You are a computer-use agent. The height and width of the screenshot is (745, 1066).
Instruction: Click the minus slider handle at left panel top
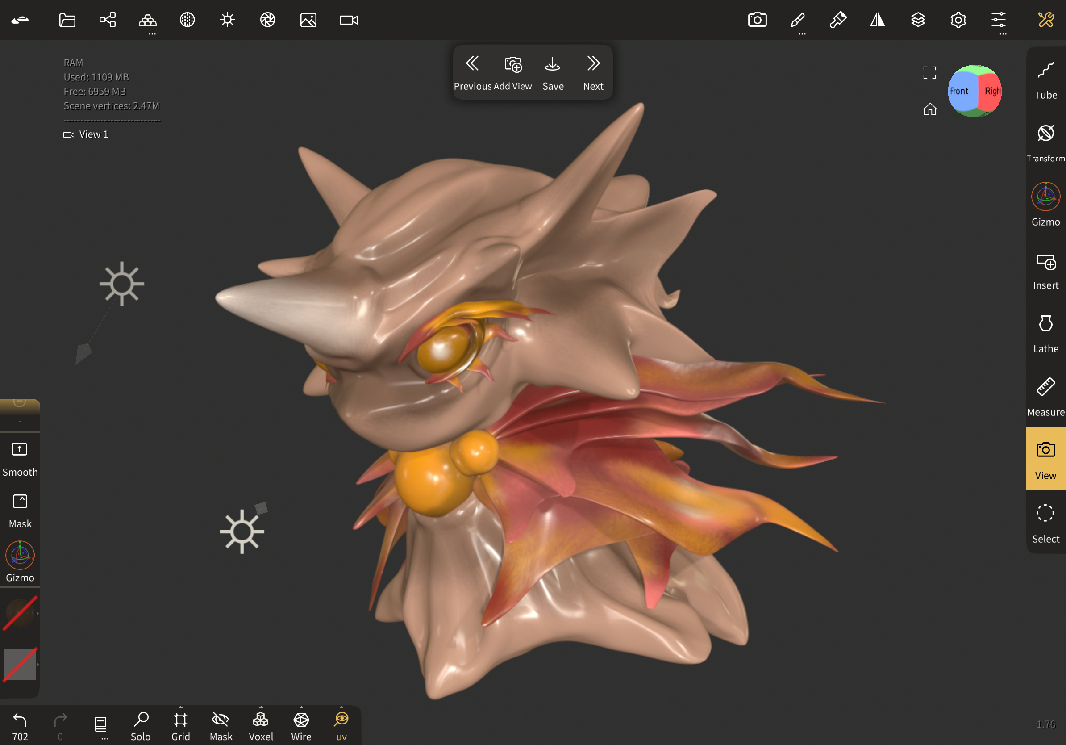click(20, 402)
